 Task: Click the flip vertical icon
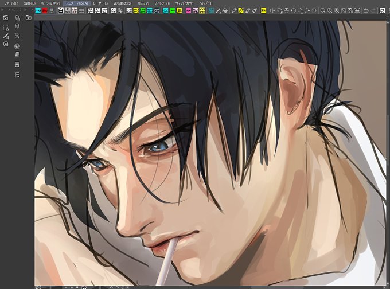pyautogui.click(x=287, y=11)
